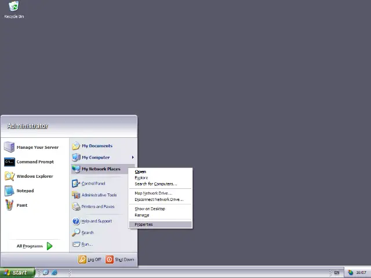Click the My Computer icon
This screenshot has width=371, height=278.
pos(76,158)
